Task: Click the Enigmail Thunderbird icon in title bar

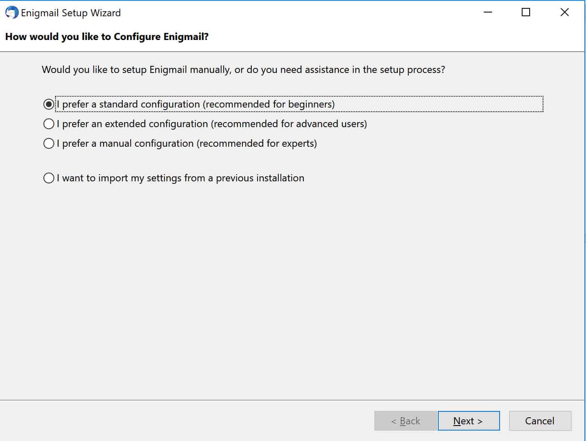Action: pos(12,13)
